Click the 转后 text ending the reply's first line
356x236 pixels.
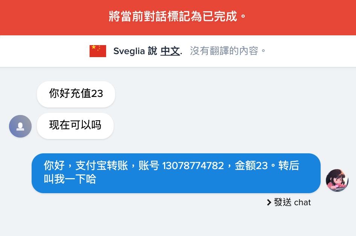[x=289, y=166]
